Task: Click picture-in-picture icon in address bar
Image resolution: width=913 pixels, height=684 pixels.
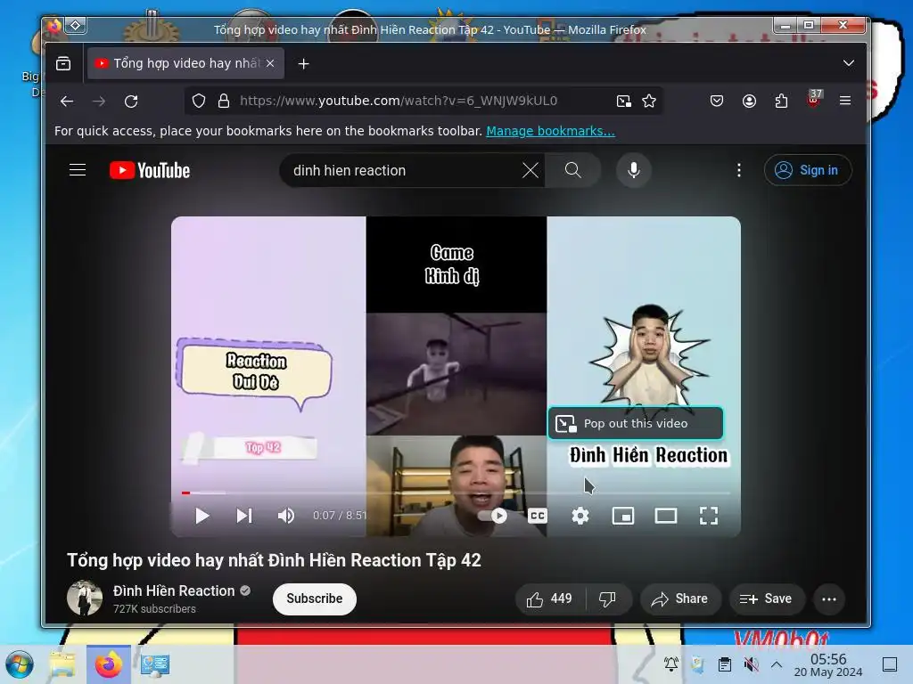Action: click(x=623, y=102)
